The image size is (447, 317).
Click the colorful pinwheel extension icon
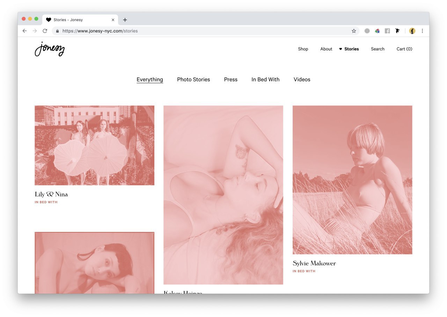377,31
